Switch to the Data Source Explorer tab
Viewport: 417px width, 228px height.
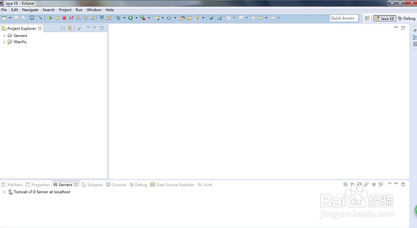click(x=172, y=185)
